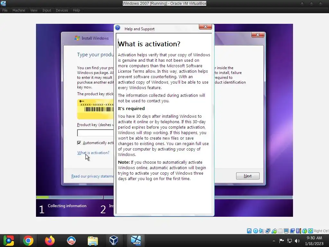Open the volume speaker tray icon

pyautogui.click(x=297, y=241)
